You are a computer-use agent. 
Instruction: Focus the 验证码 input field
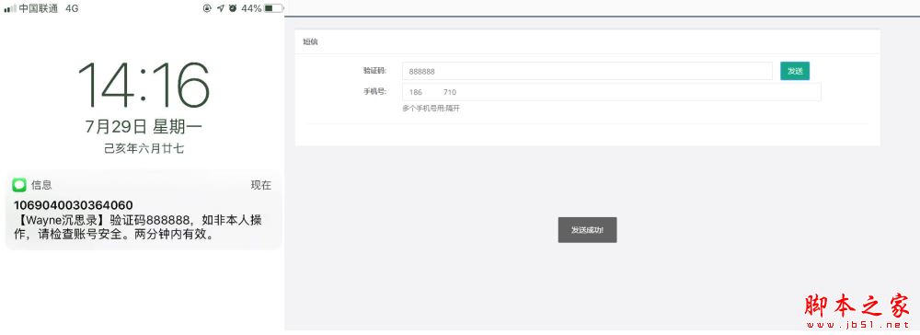pos(587,71)
